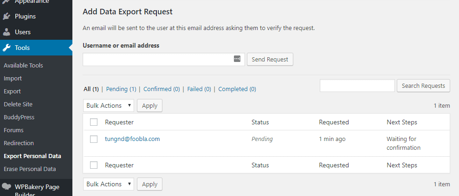Click the Plugins plug icon

(x=6, y=17)
